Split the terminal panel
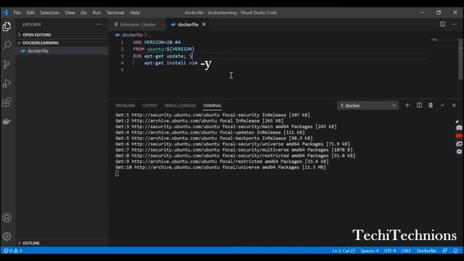The width and height of the screenshot is (464, 261). pos(419,105)
